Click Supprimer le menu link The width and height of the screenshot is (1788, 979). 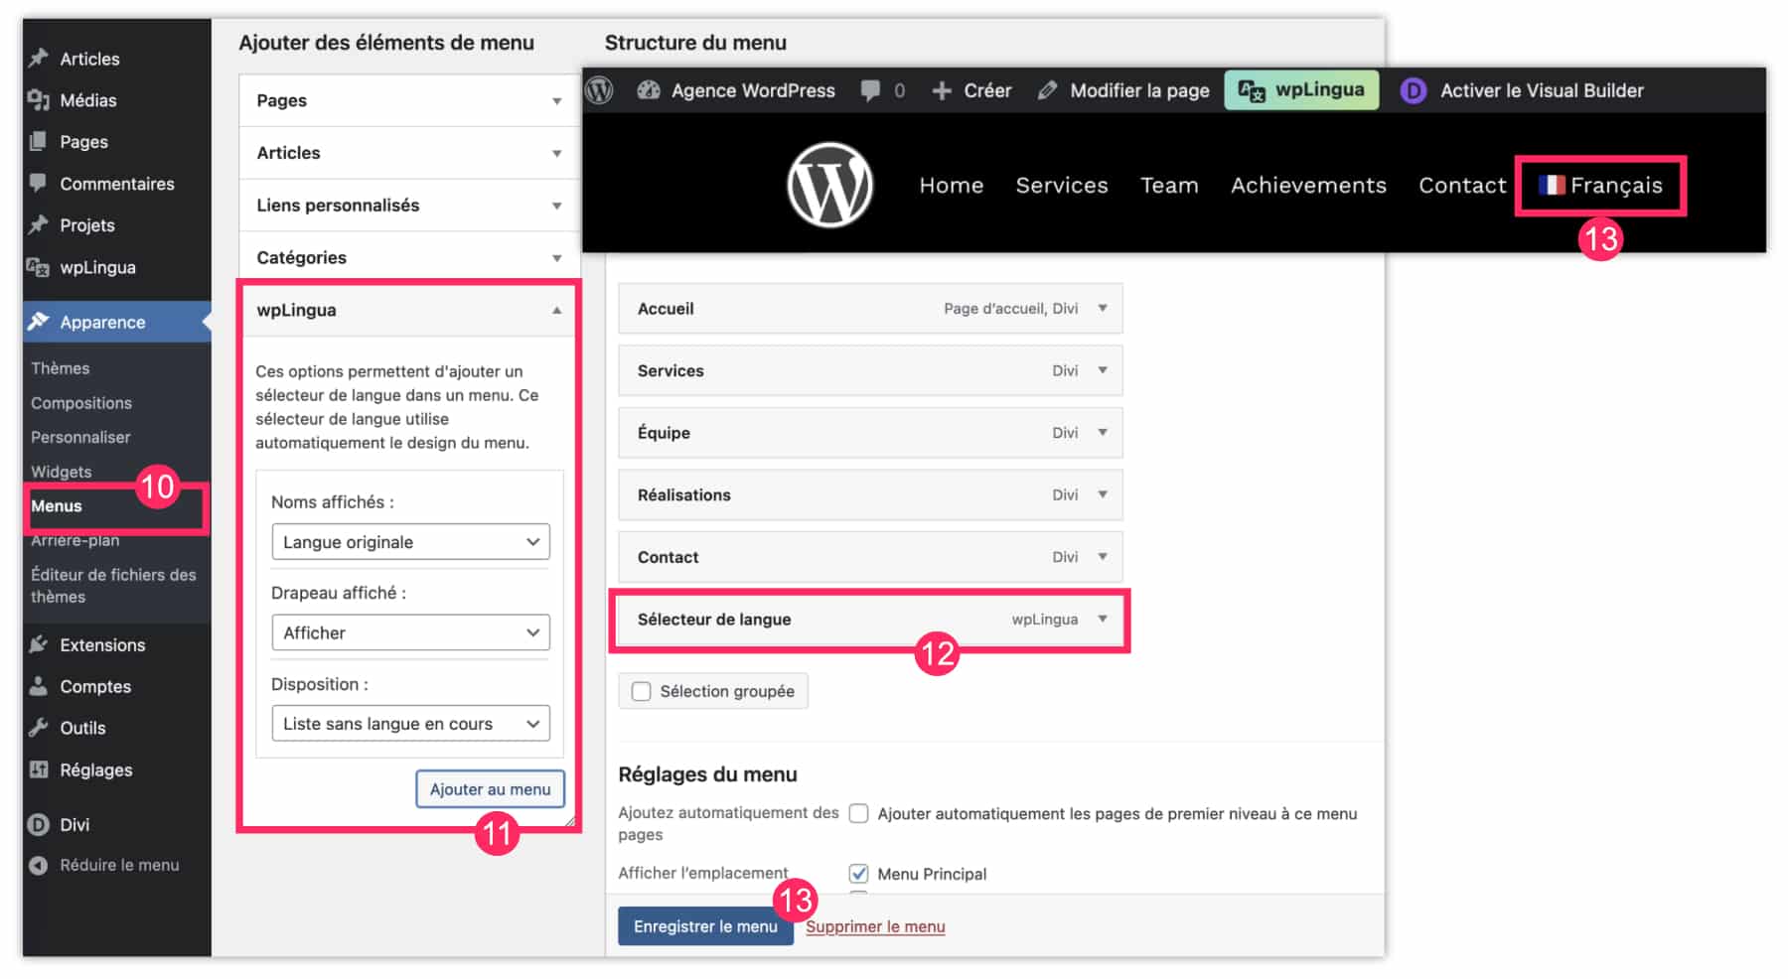pyautogui.click(x=875, y=926)
